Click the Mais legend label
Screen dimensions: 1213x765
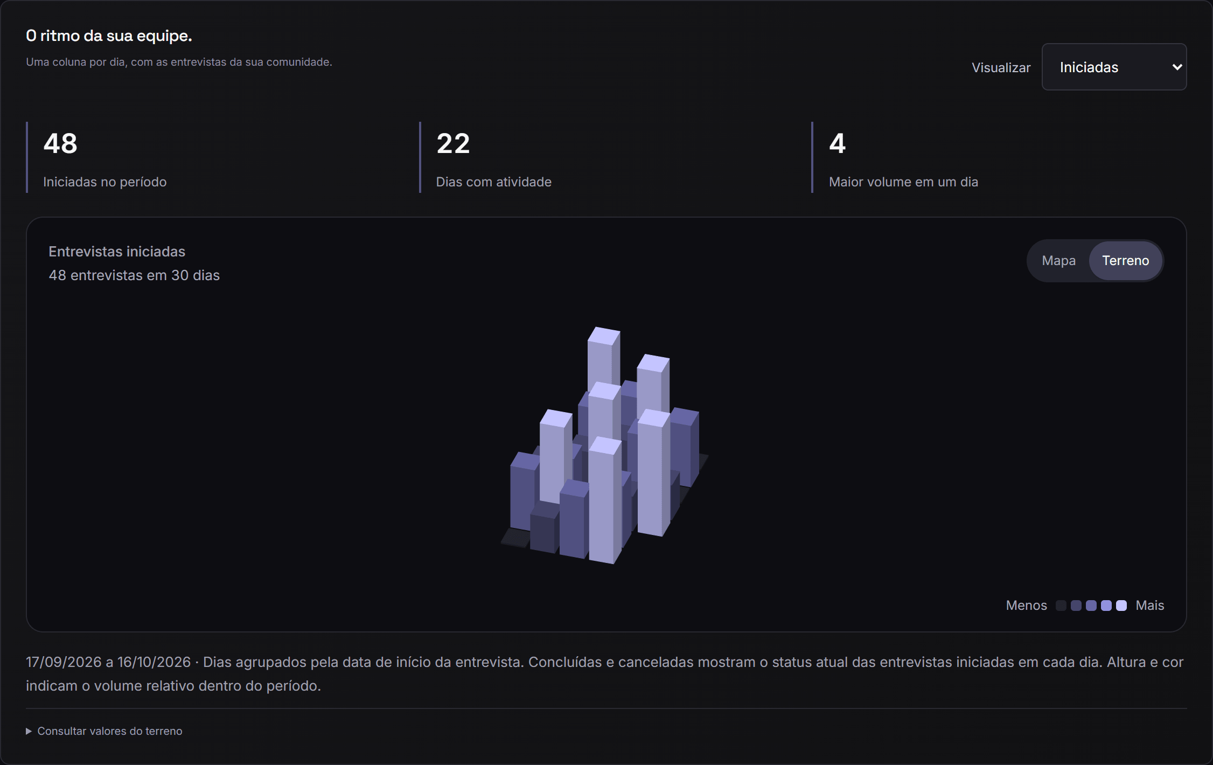tap(1150, 606)
